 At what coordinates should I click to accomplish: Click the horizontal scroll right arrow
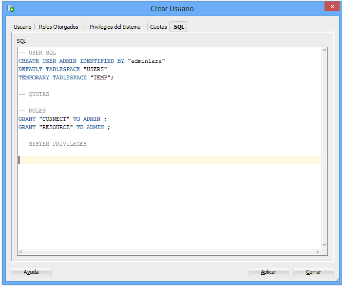(318, 252)
